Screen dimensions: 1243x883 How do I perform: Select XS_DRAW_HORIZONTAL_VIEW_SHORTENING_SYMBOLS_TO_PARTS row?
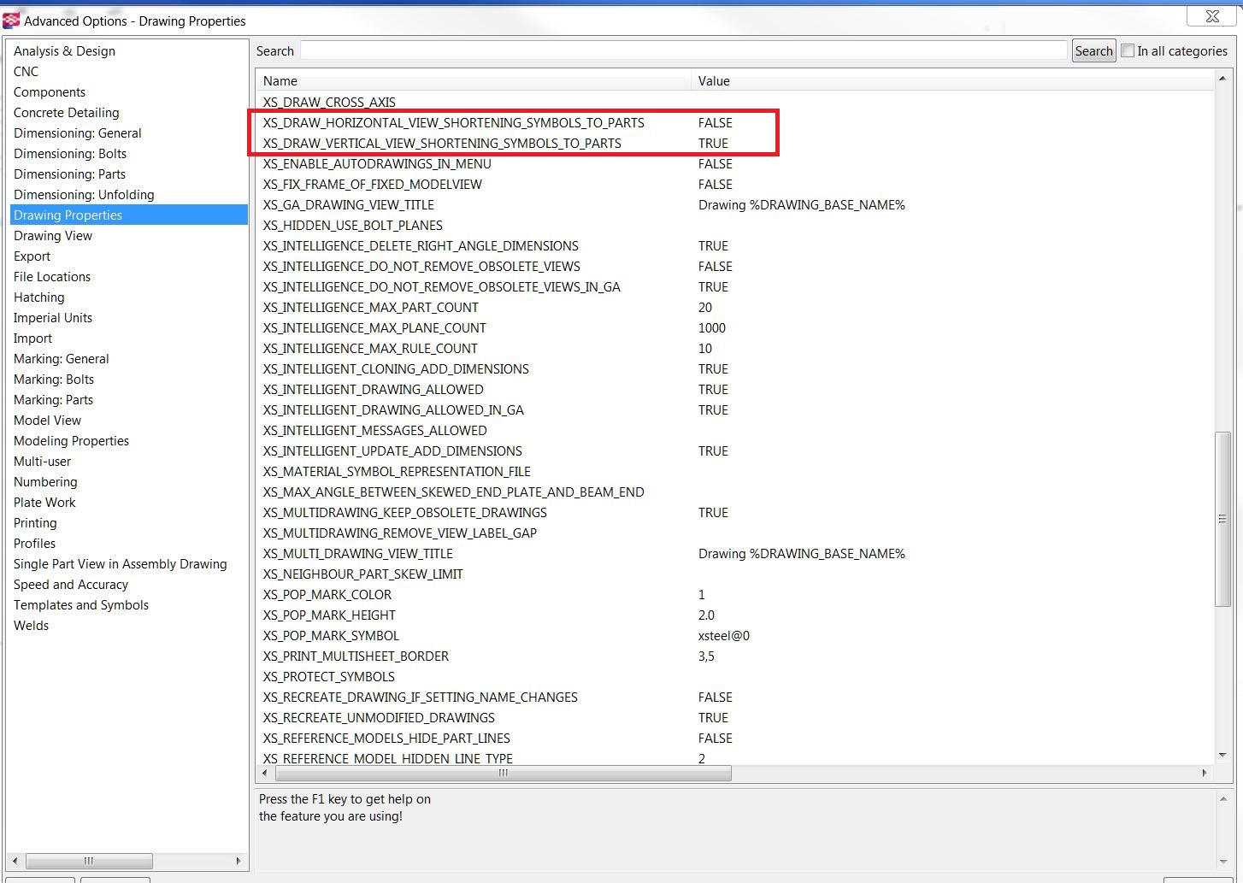click(454, 123)
